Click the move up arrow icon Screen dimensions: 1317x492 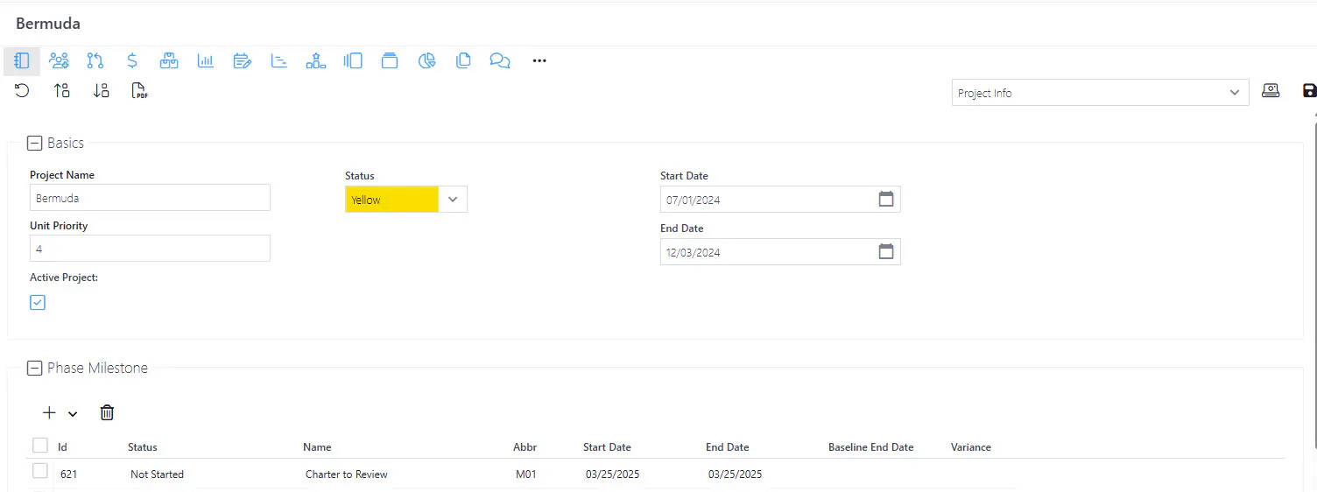(x=61, y=90)
